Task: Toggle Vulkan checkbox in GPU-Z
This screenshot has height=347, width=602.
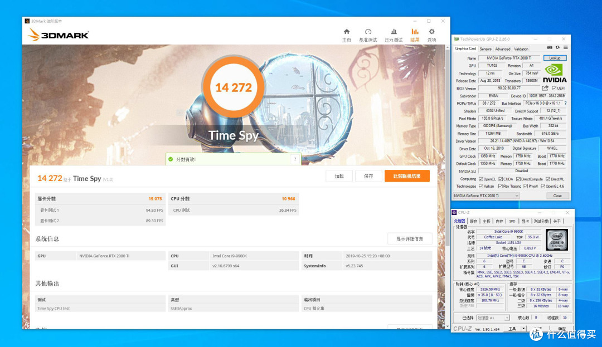Action: click(480, 187)
